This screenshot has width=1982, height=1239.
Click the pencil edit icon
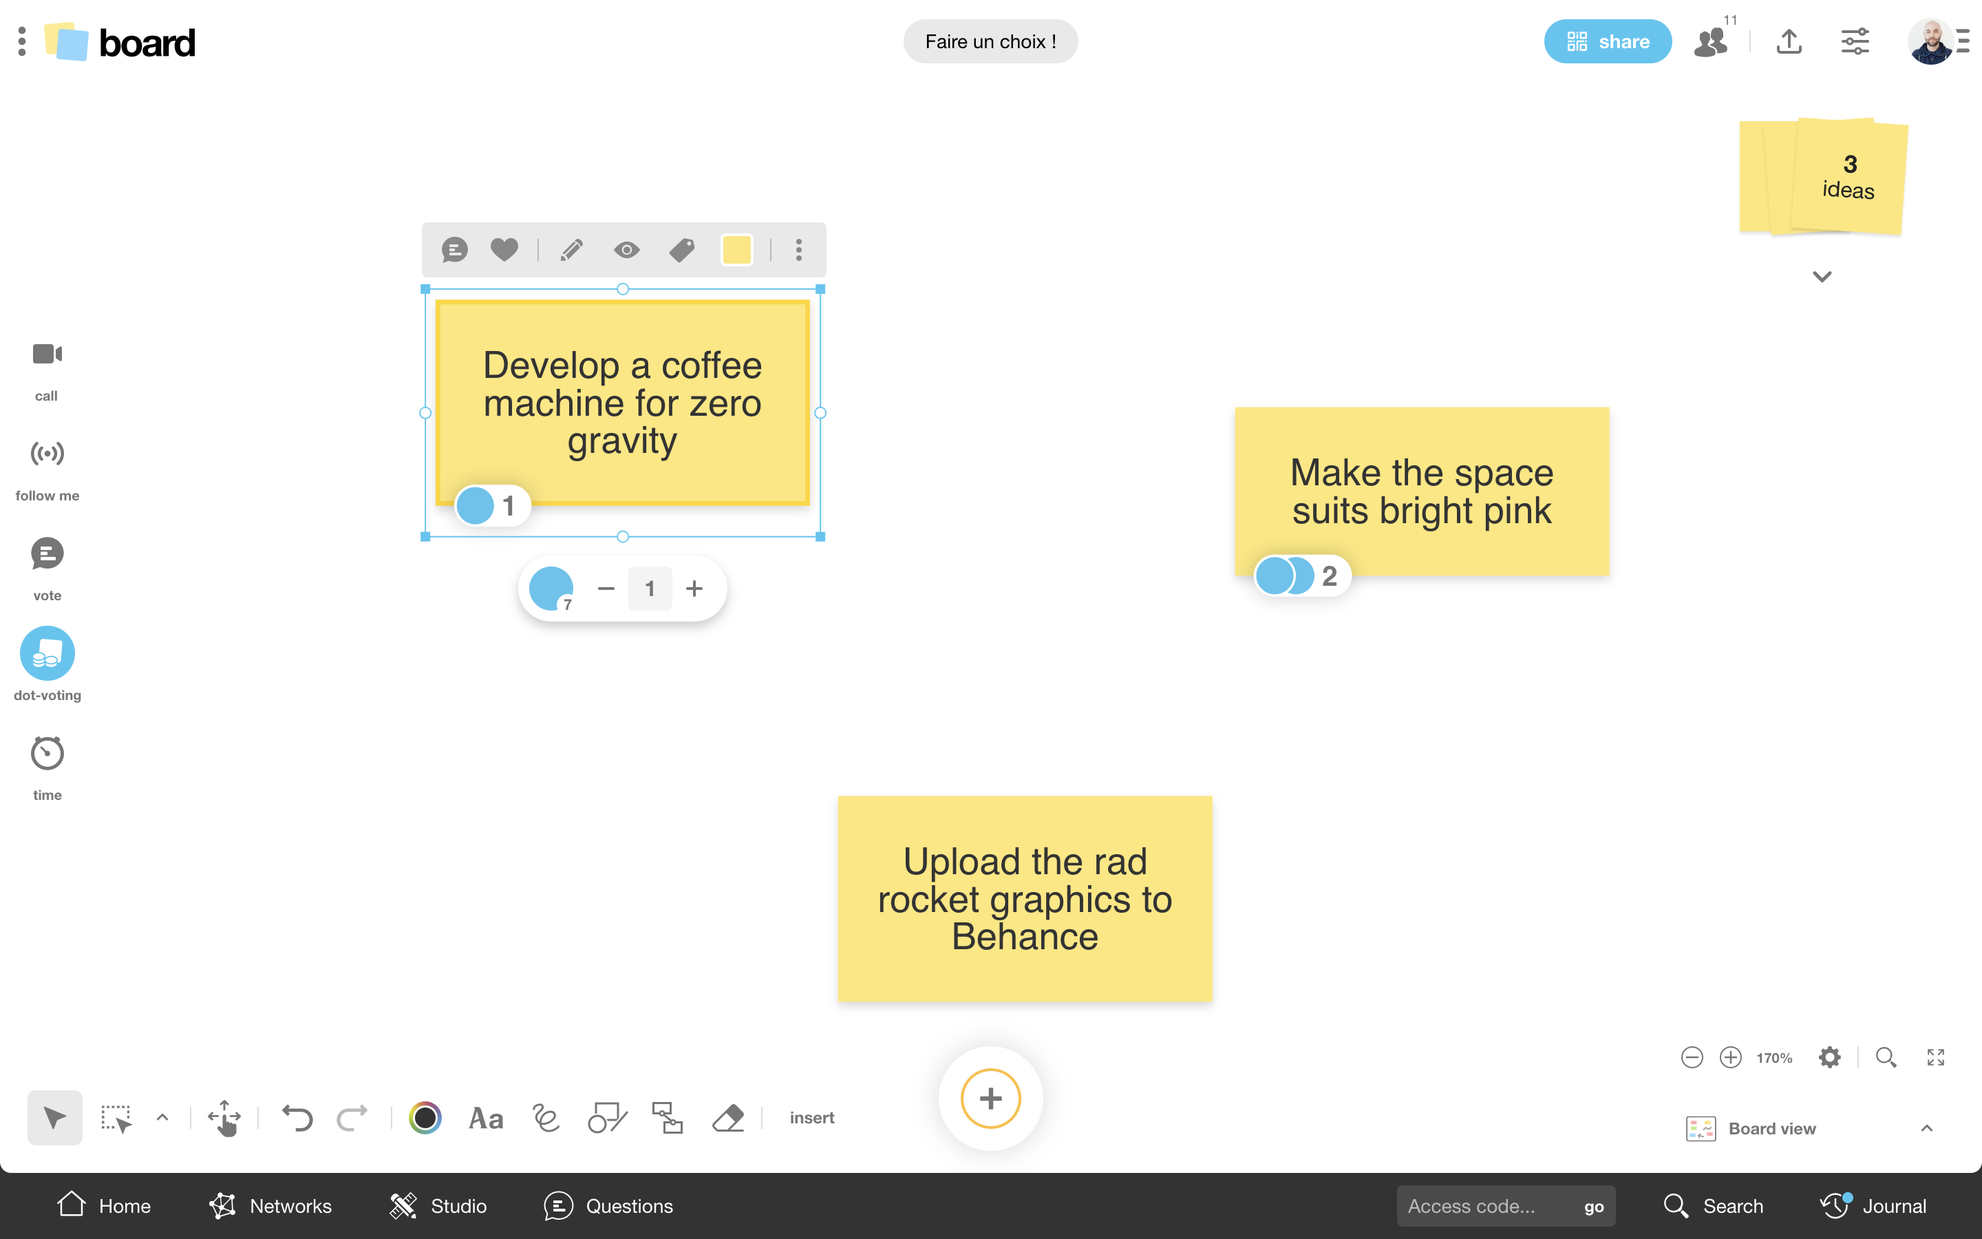[x=571, y=250]
